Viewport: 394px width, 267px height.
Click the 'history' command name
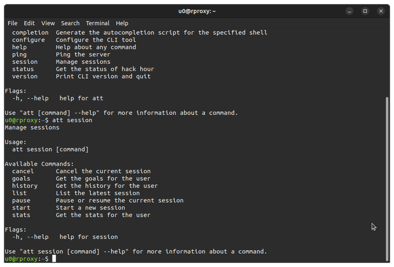pos(25,186)
